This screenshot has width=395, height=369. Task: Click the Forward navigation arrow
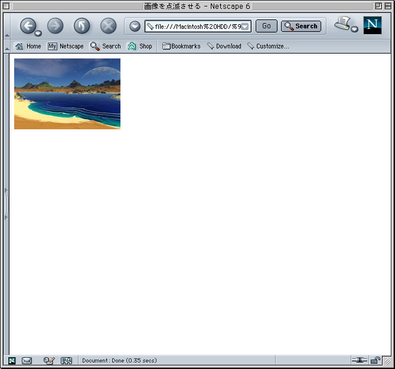point(56,26)
